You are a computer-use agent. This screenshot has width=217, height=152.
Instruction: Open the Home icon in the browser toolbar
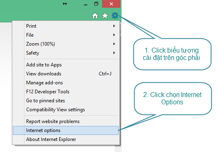click(x=95, y=15)
